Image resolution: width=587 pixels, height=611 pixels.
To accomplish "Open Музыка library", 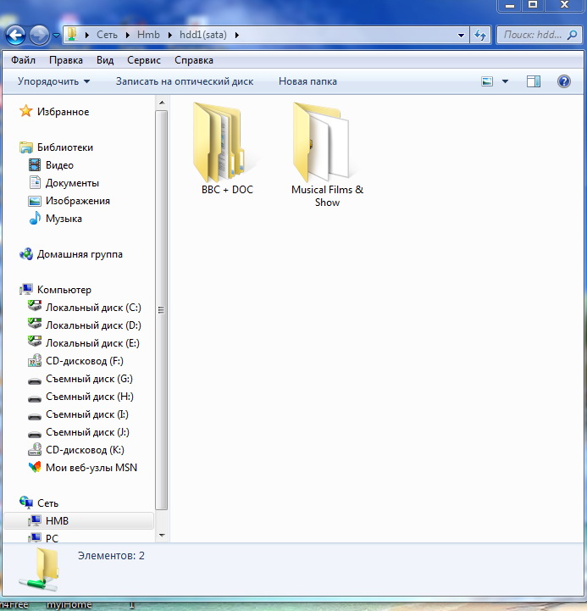I will (x=64, y=219).
